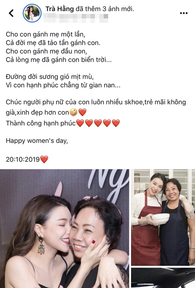
Task: Tap the heart after the date 20:10:2019
Action: [x=44, y=159]
